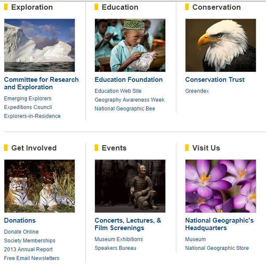
Task: Visit the Expeditions Council link
Action: coord(28,107)
